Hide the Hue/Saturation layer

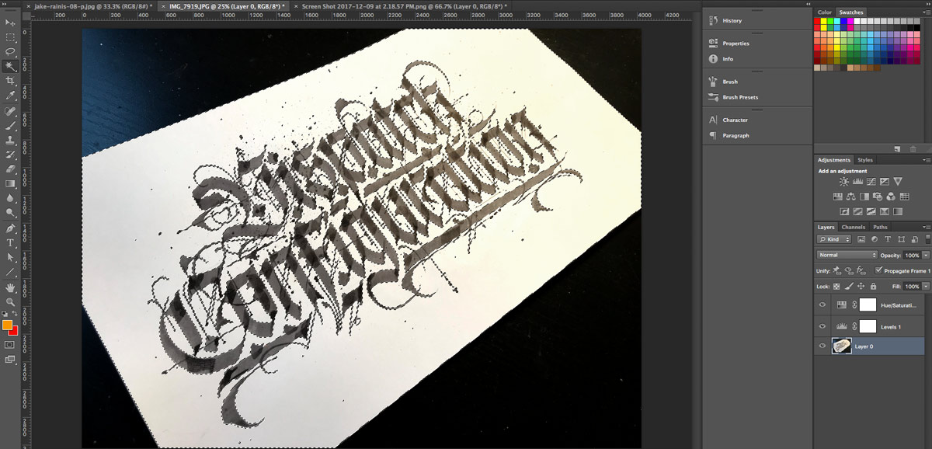[822, 305]
